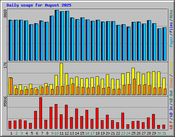
Task: Click day label 16 on the x-axis
Action: tap(87, 133)
